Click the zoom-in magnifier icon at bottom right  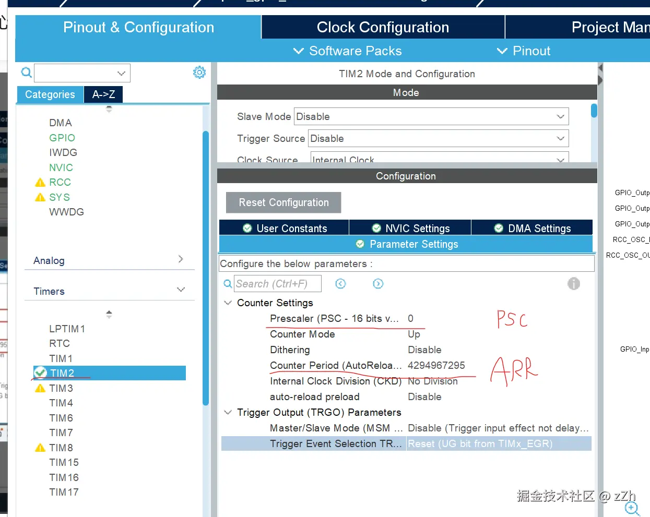[x=632, y=508]
